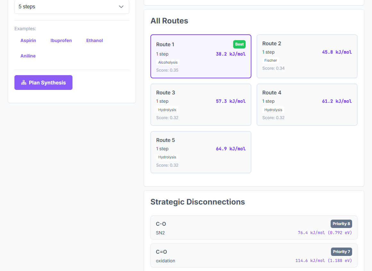
Task: Select the Route 5 card
Action: point(201,152)
